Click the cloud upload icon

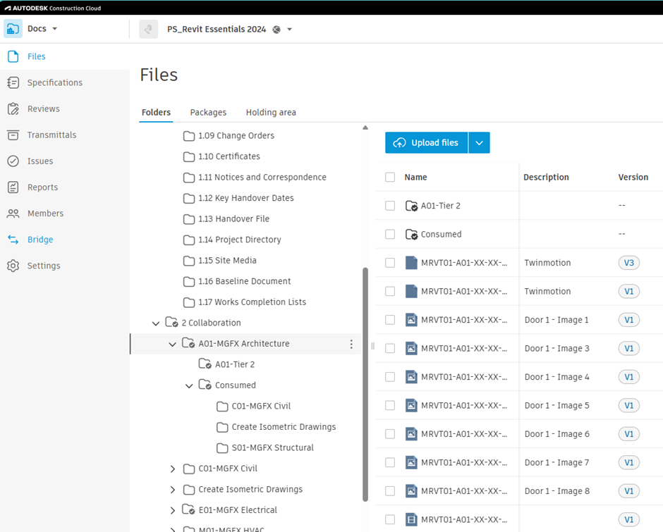click(399, 143)
